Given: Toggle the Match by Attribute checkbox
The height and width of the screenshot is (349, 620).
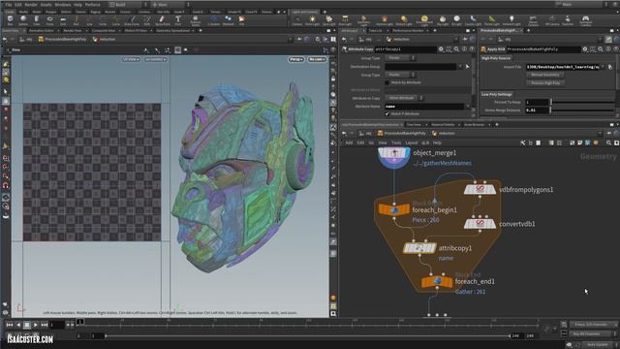Looking at the screenshot, I should [387, 82].
